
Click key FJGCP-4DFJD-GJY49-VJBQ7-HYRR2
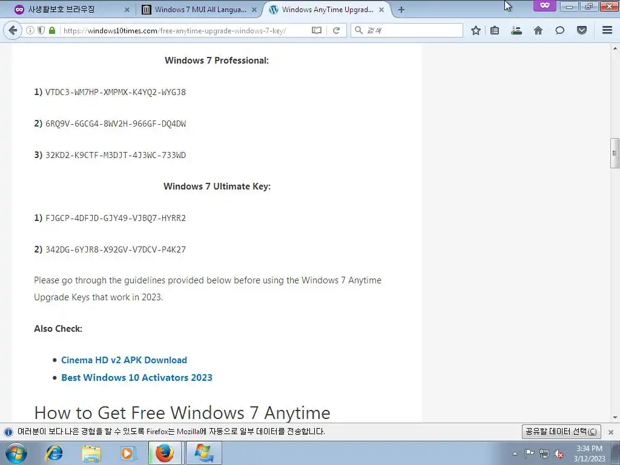116,218
